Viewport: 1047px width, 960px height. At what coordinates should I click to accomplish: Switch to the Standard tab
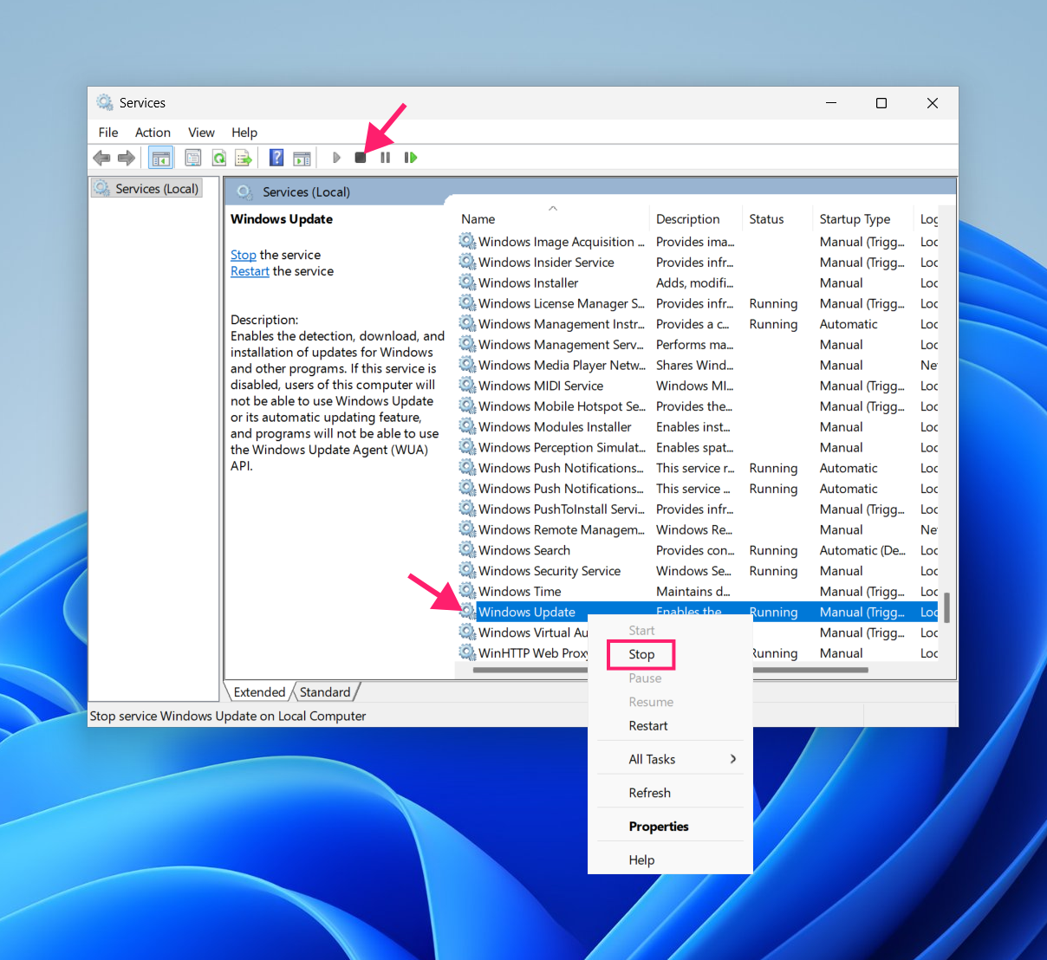tap(325, 692)
